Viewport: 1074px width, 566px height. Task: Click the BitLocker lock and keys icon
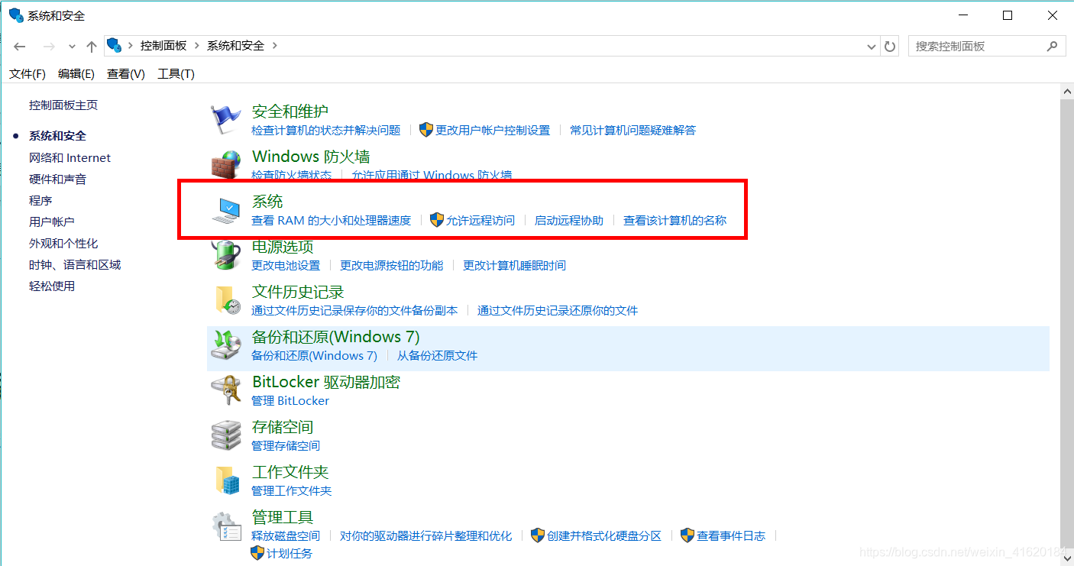coord(225,390)
